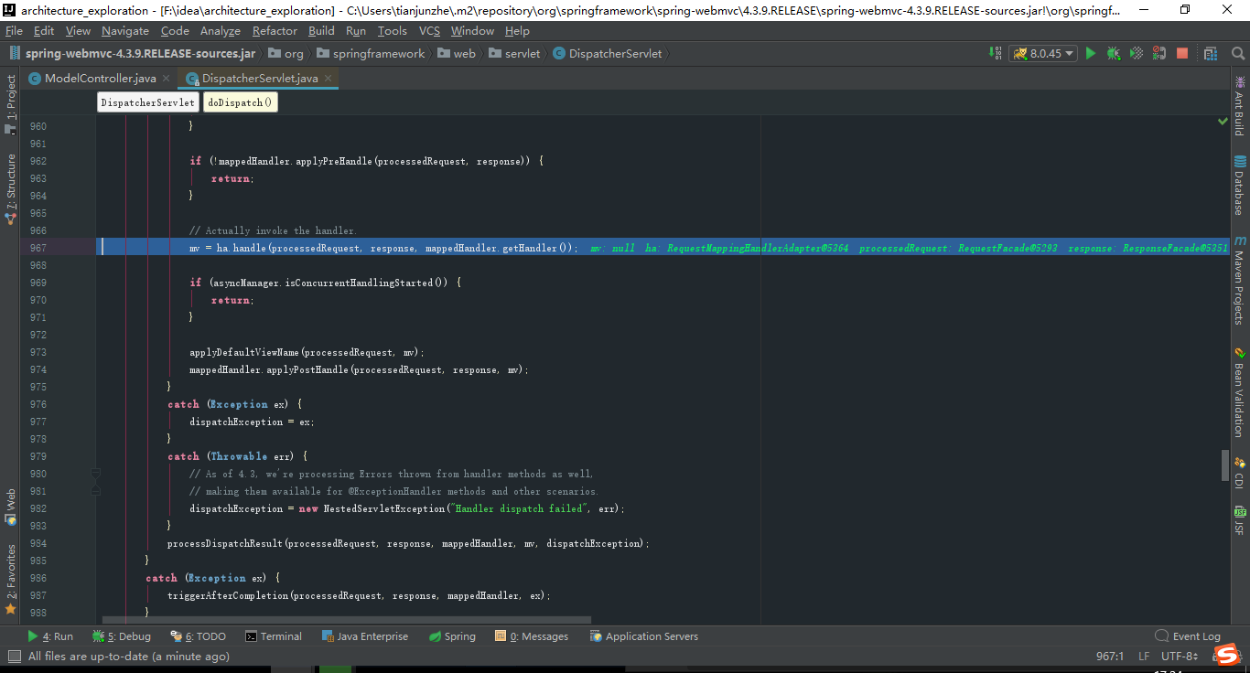Viewport: 1250px width, 673px height.
Task: Stop the running server
Action: click(1182, 52)
